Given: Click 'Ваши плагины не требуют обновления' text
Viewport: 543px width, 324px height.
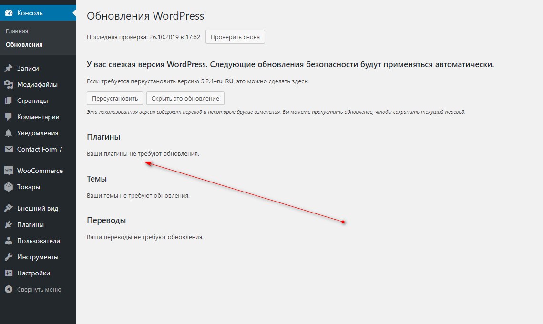Looking at the screenshot, I should [x=143, y=154].
